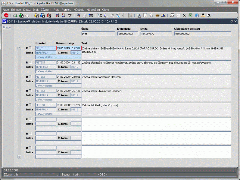240x180 pixels.
Task: Click the Entita header field TEKDPHLA
Action: click(156, 34)
